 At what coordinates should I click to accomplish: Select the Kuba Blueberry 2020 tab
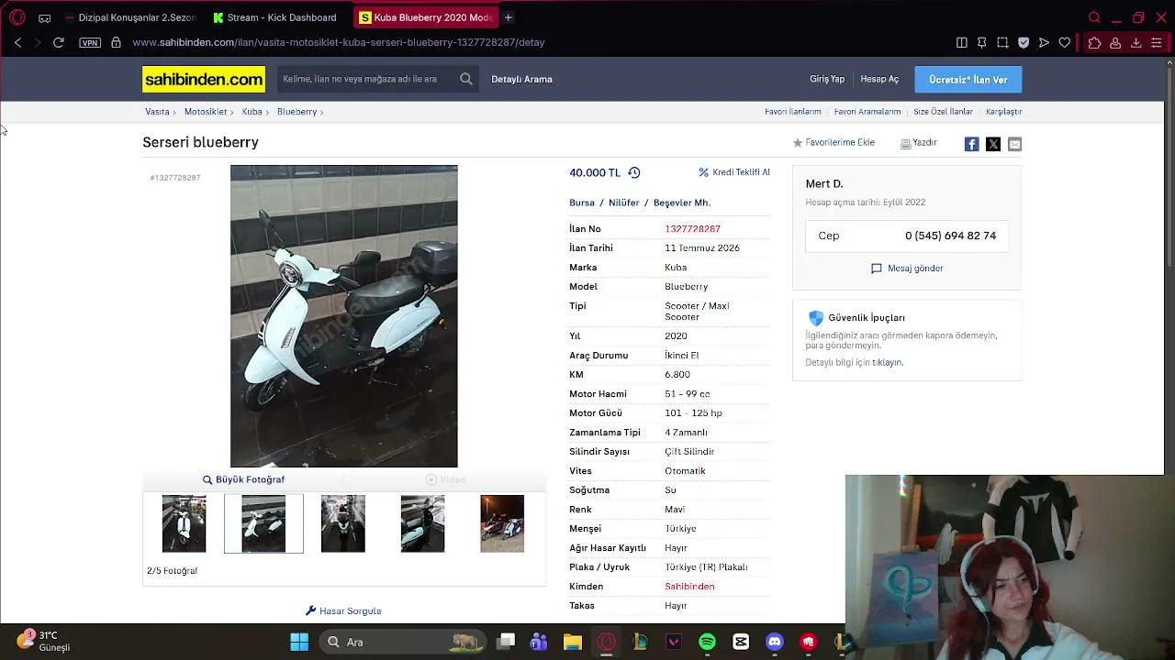426,17
